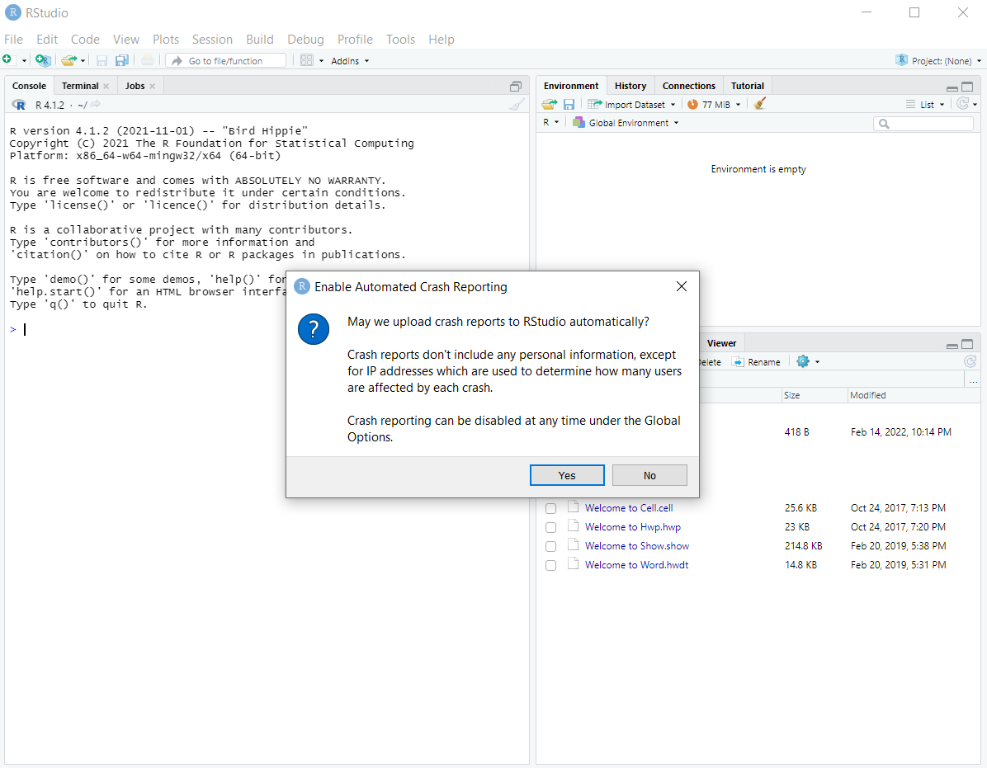Click the Save document icon
987x768 pixels.
click(x=102, y=60)
